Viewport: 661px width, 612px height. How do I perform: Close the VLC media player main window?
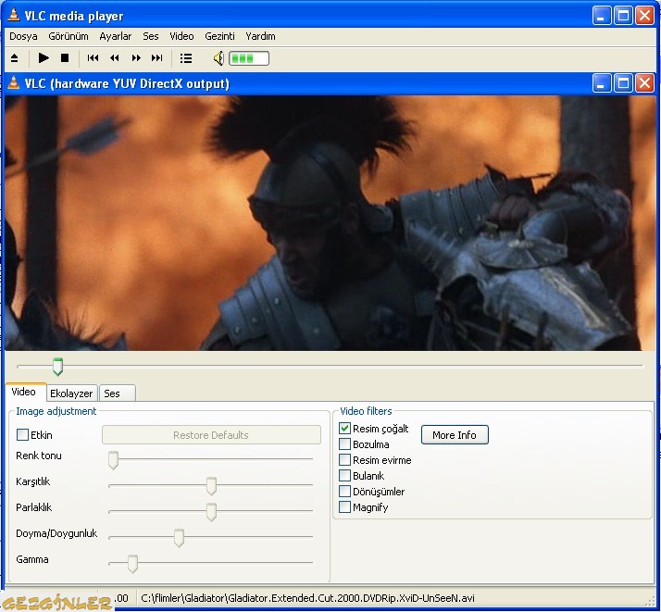click(644, 16)
